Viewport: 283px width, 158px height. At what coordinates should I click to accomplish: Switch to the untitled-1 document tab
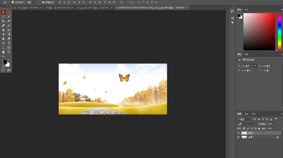click(x=58, y=8)
